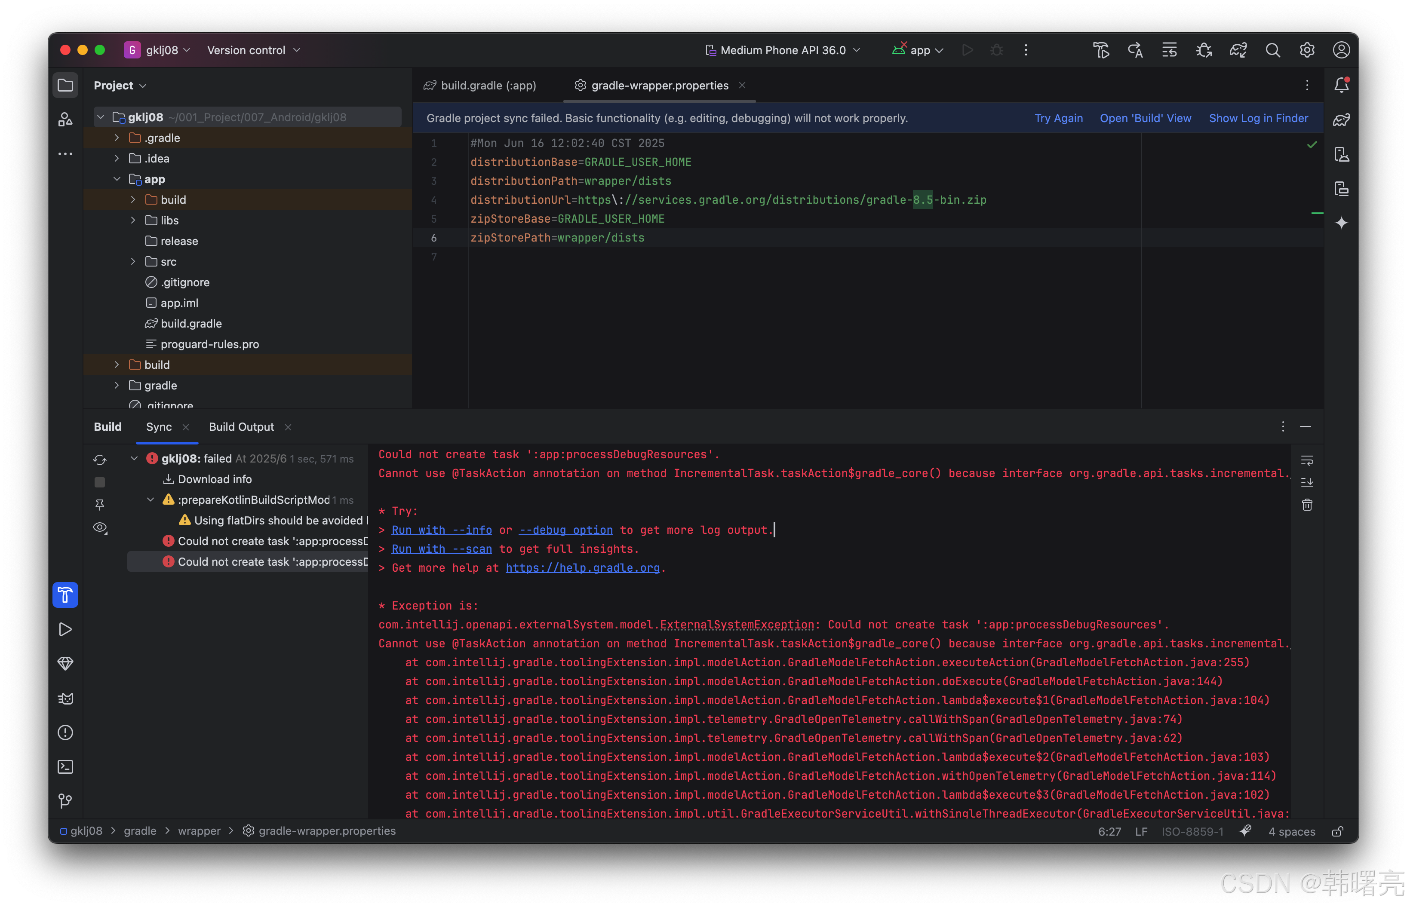Toggle the Pin Tab icon in Build panel
This screenshot has height=907, width=1407.
coord(100,505)
